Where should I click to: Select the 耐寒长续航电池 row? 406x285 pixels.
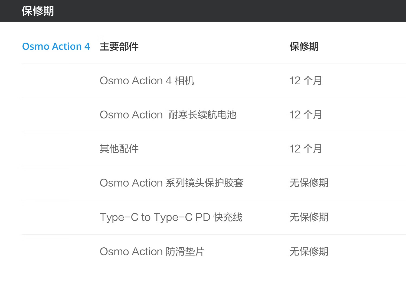pyautogui.click(x=214, y=115)
